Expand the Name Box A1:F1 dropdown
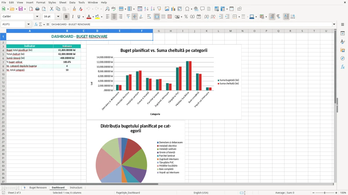 28,24
